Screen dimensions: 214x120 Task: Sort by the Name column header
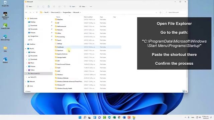point(58,17)
